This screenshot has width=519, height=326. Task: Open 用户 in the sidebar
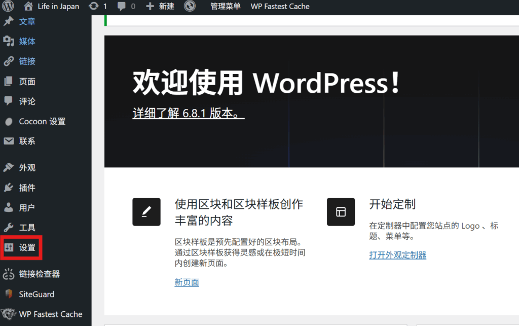tap(27, 208)
